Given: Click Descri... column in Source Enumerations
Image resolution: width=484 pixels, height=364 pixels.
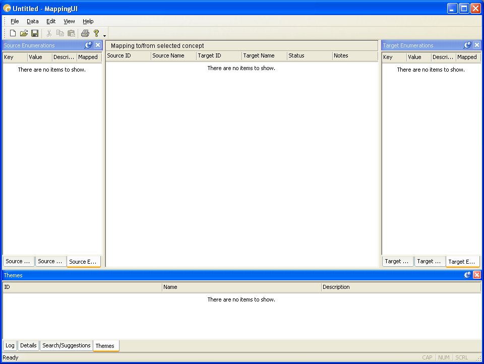Looking at the screenshot, I should click(x=65, y=57).
